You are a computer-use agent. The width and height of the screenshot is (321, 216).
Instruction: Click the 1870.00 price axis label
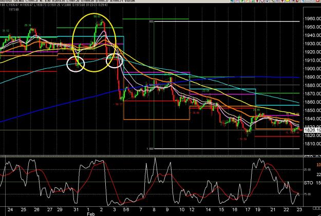(313, 94)
